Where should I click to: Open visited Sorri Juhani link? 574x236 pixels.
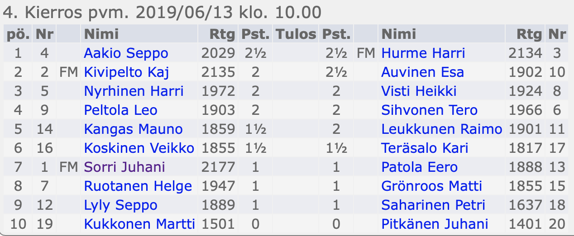tap(124, 167)
